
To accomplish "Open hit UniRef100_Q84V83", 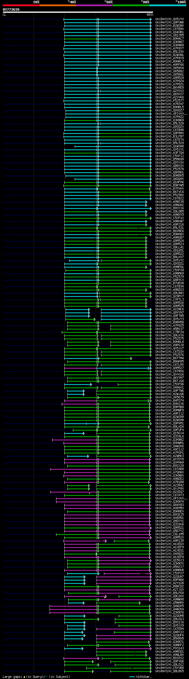I will tap(170, 505).
